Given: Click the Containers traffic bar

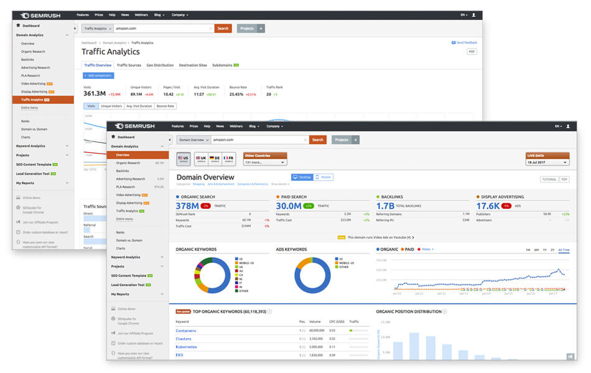Looking at the screenshot, I should click(x=359, y=331).
